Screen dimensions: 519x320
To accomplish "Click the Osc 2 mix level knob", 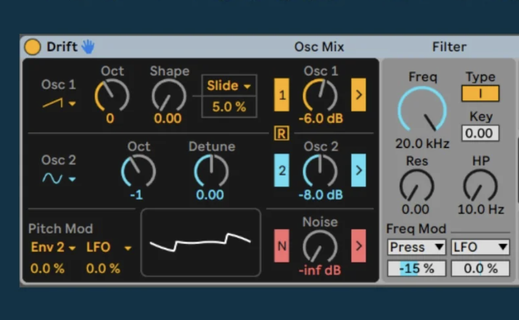I will (320, 171).
